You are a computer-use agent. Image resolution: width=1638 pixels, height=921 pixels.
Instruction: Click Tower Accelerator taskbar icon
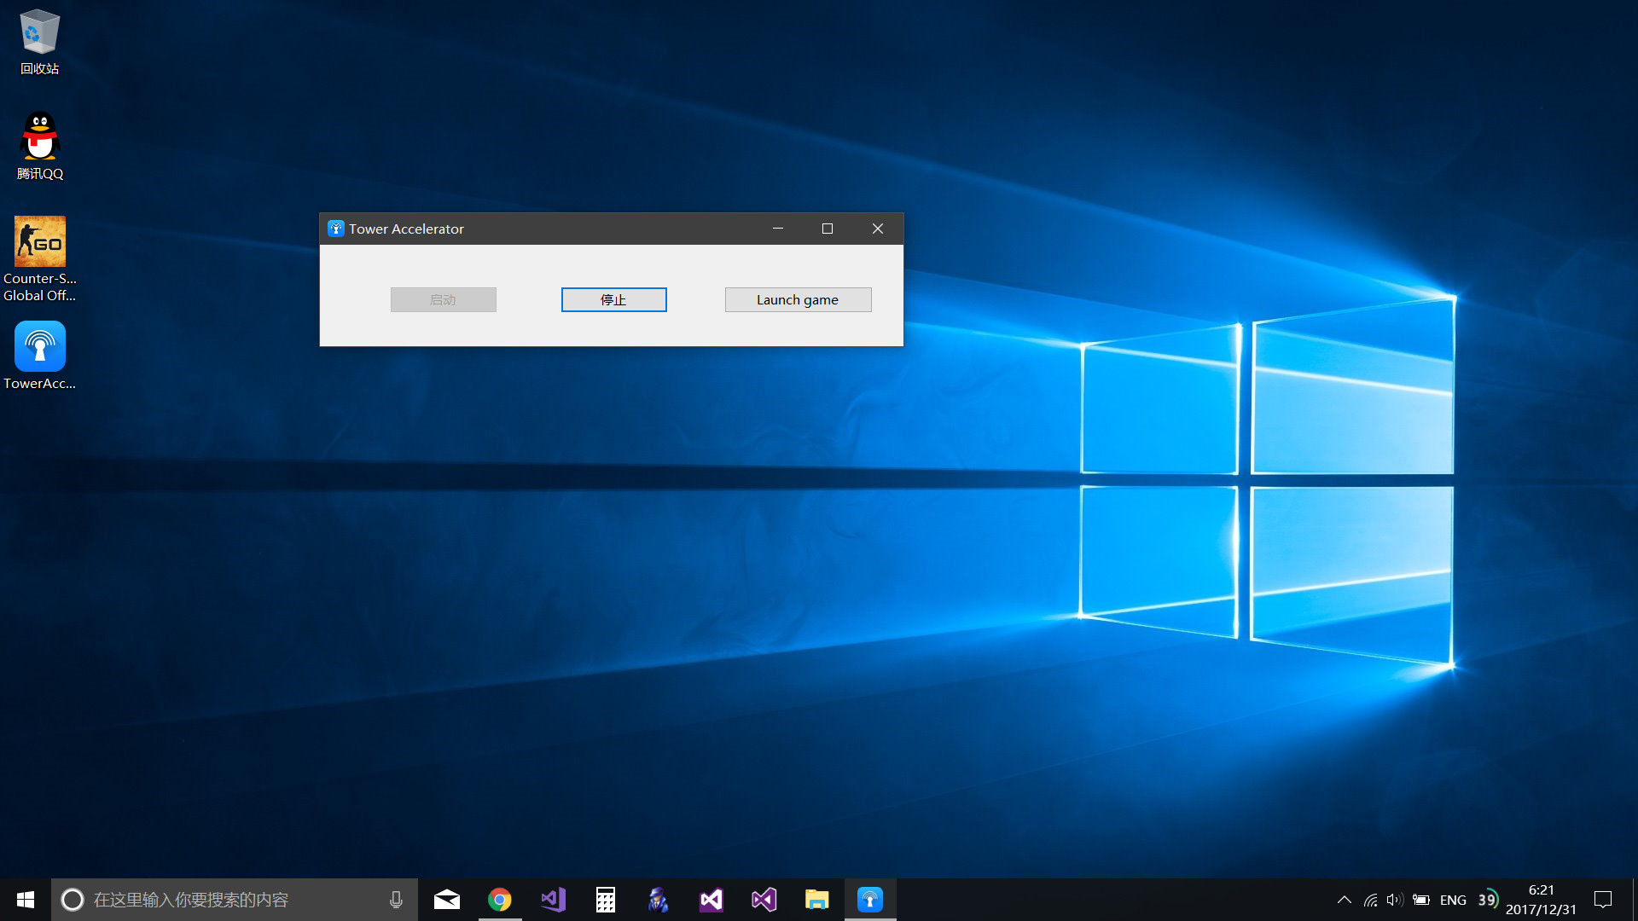click(x=870, y=900)
